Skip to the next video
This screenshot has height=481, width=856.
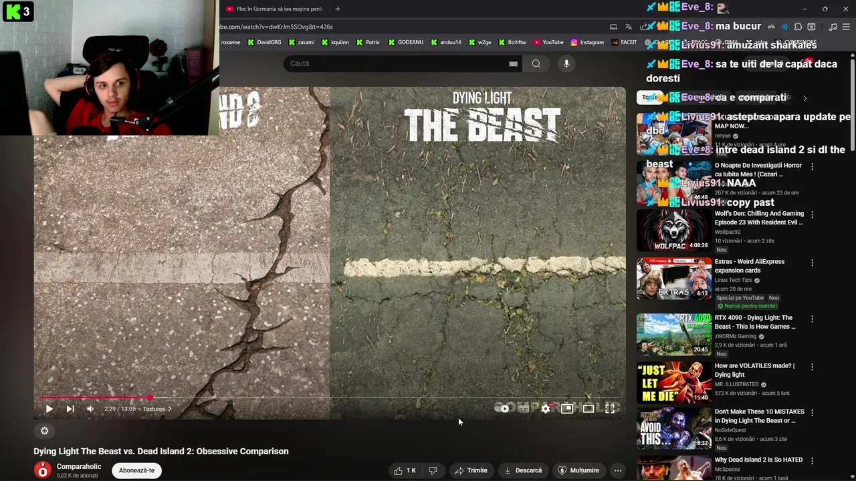click(70, 409)
